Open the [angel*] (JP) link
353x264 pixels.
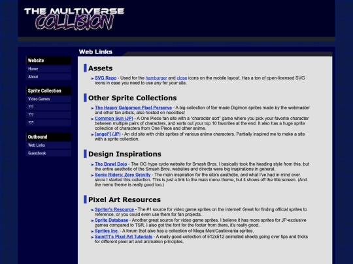click(108, 134)
